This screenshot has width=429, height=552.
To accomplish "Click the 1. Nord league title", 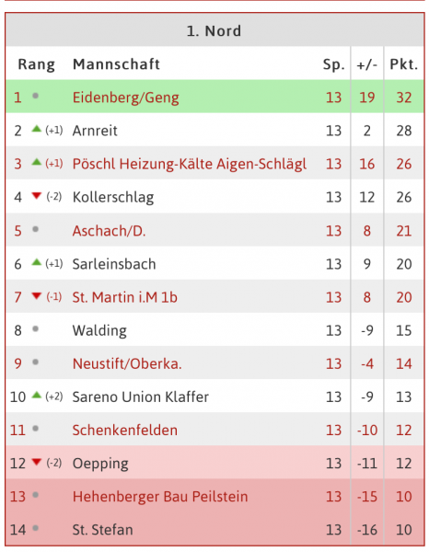I will (214, 31).
